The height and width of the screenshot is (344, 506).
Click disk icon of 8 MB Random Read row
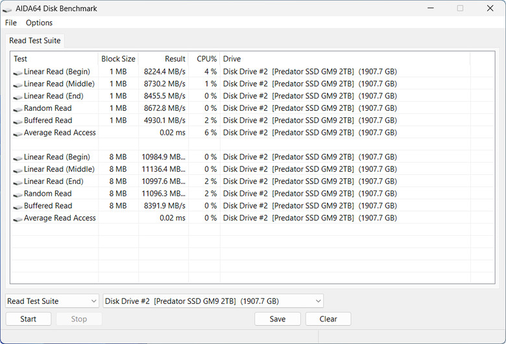pos(18,195)
